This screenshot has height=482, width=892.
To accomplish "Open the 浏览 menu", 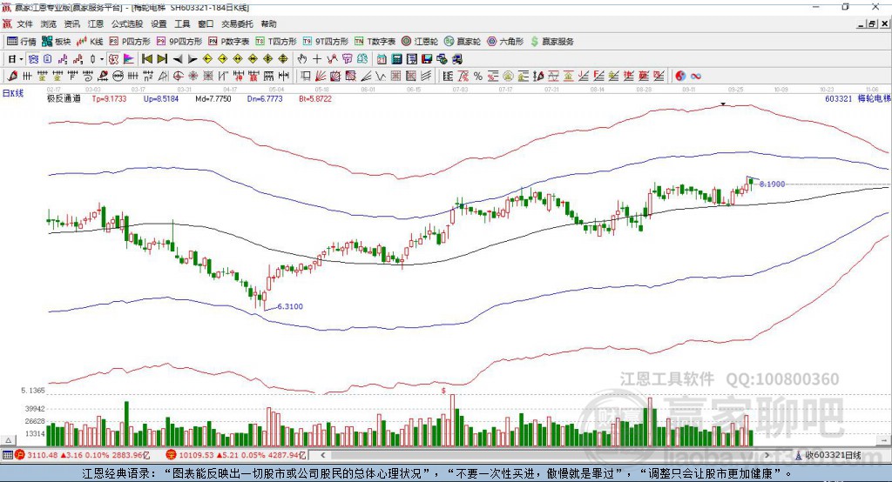I will [49, 23].
